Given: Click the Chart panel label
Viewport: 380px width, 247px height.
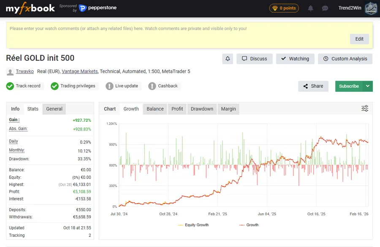Looking at the screenshot, I should click(x=110, y=109).
